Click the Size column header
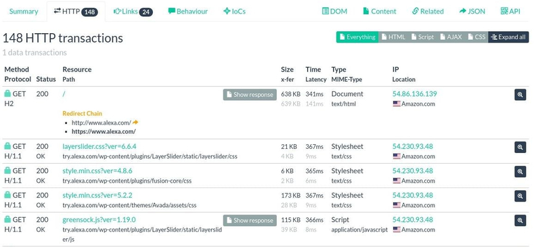Viewport: 534px width, 247px height. coord(287,69)
